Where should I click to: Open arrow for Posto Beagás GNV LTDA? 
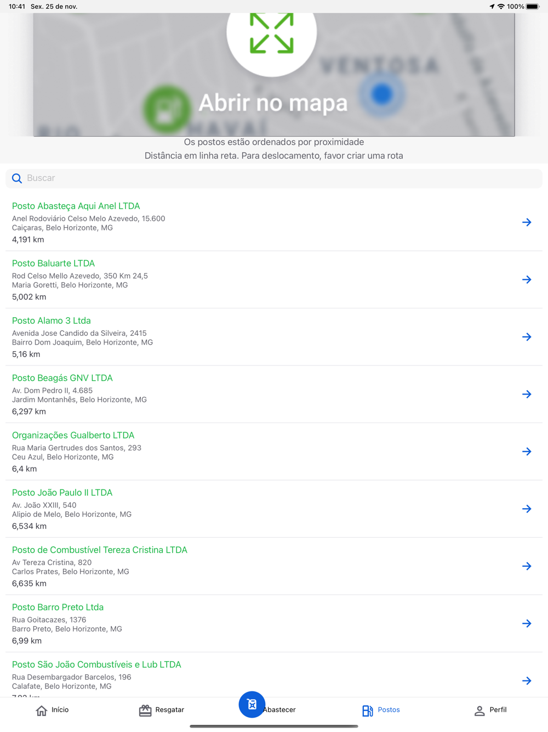(527, 395)
